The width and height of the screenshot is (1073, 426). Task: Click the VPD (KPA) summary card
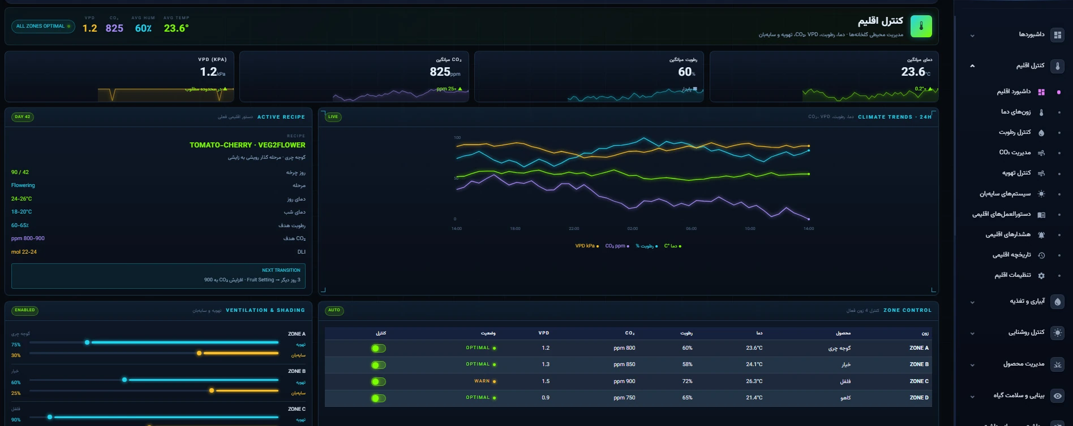[x=119, y=76]
